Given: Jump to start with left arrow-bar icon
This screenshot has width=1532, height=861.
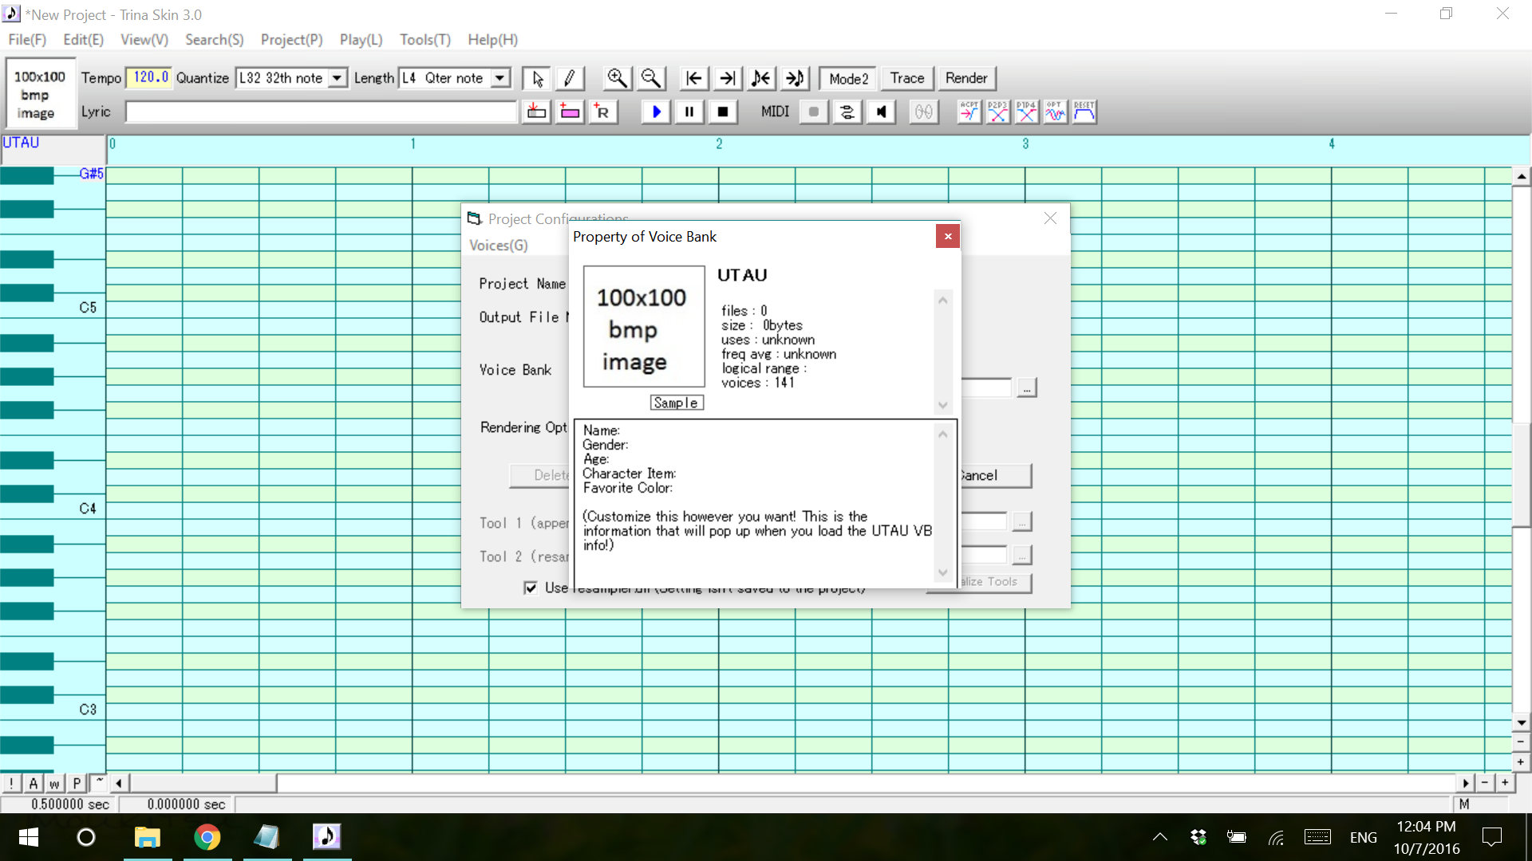Looking at the screenshot, I should (693, 78).
